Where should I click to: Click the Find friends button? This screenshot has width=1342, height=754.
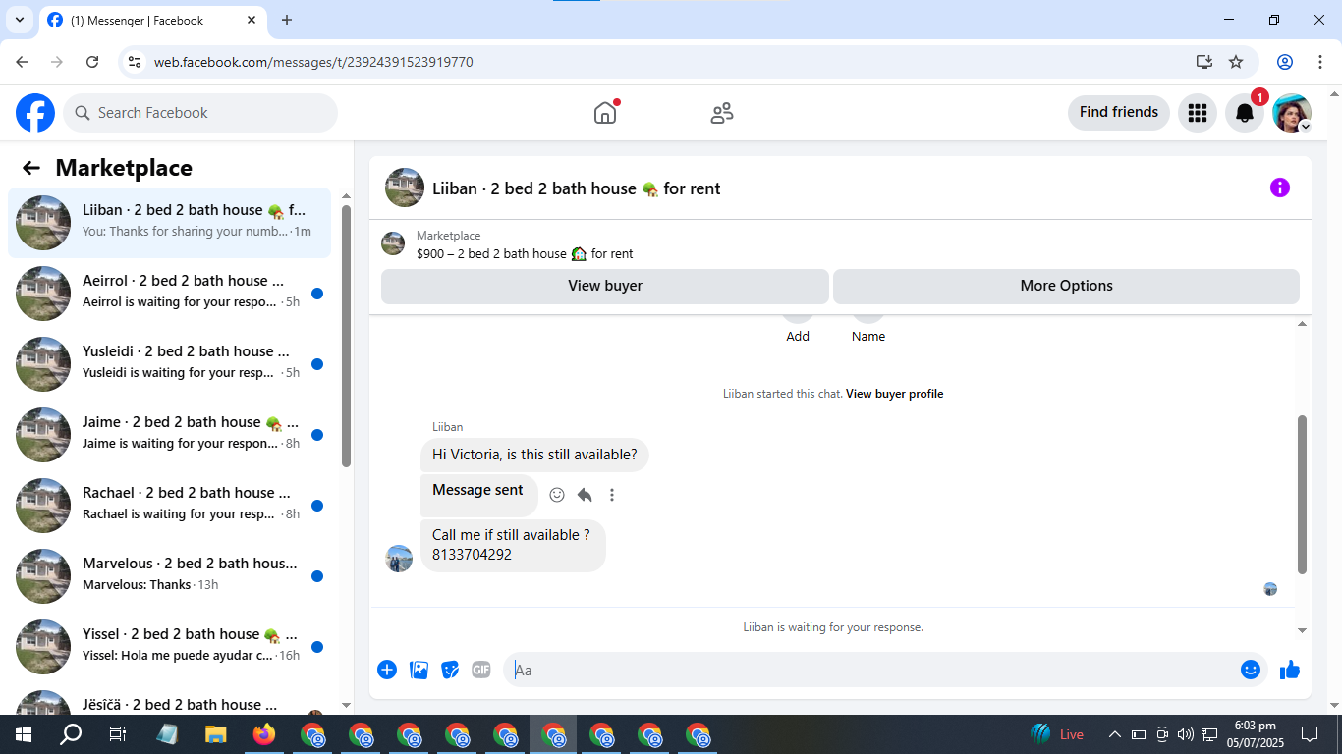[x=1119, y=113]
